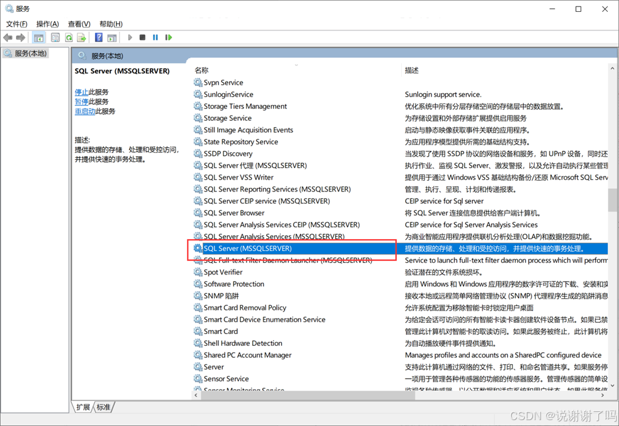The image size is (619, 426).
Task: Toggle the show/hide console tree icon
Action: coord(39,38)
